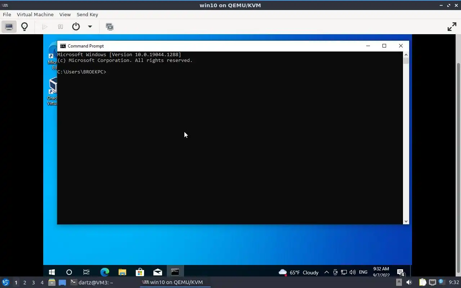Image resolution: width=461 pixels, height=288 pixels.
Task: Open Cortana search circle in Windows taskbar
Action: coord(69,272)
